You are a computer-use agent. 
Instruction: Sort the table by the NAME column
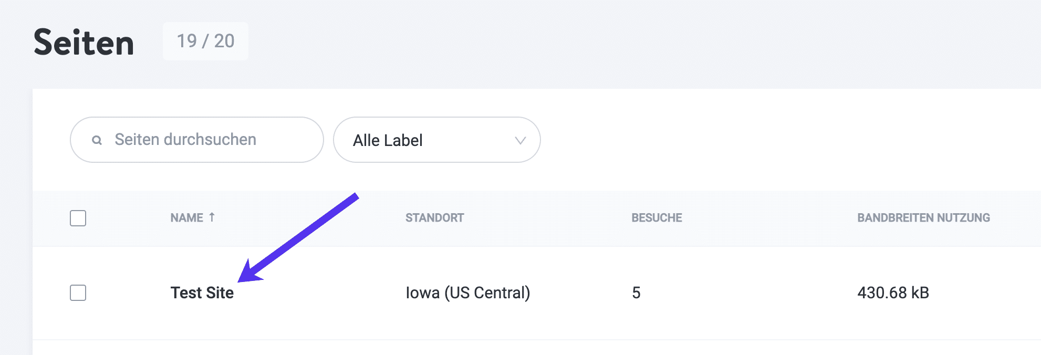[x=188, y=217]
